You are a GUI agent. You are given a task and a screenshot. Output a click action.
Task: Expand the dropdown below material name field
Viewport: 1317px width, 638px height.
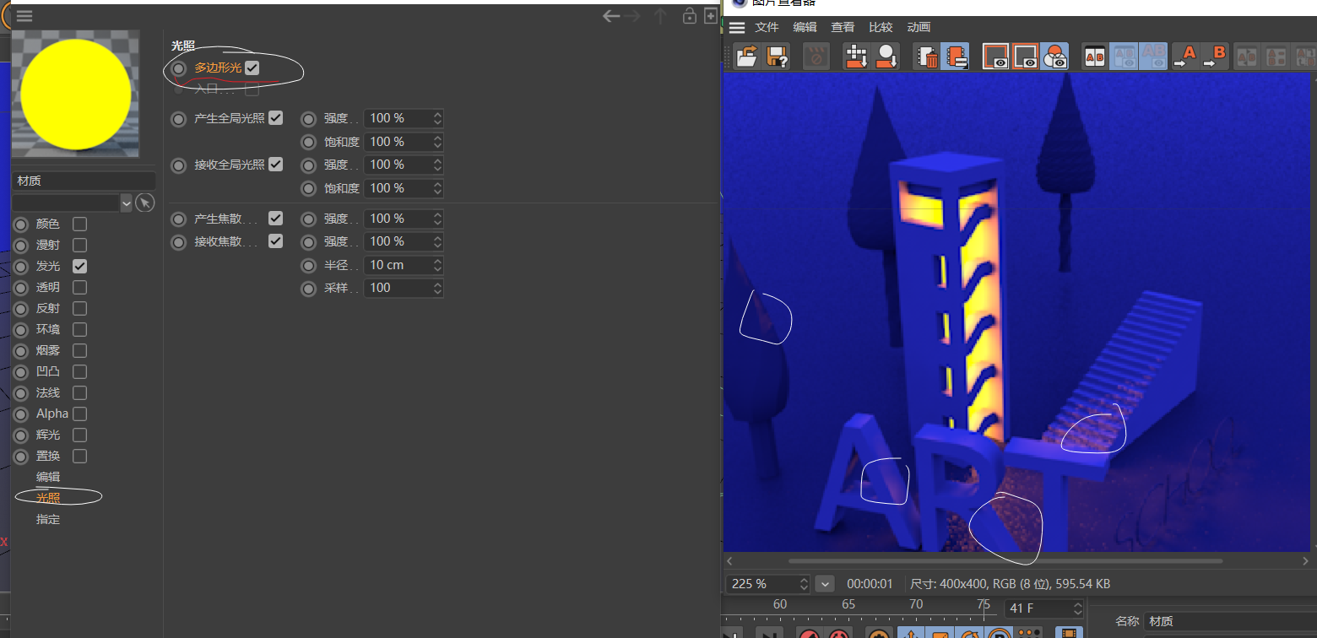[127, 203]
